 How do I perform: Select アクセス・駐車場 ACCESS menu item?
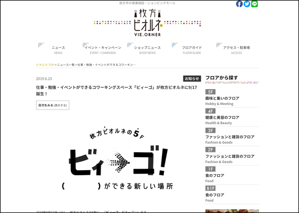[x=236, y=49]
